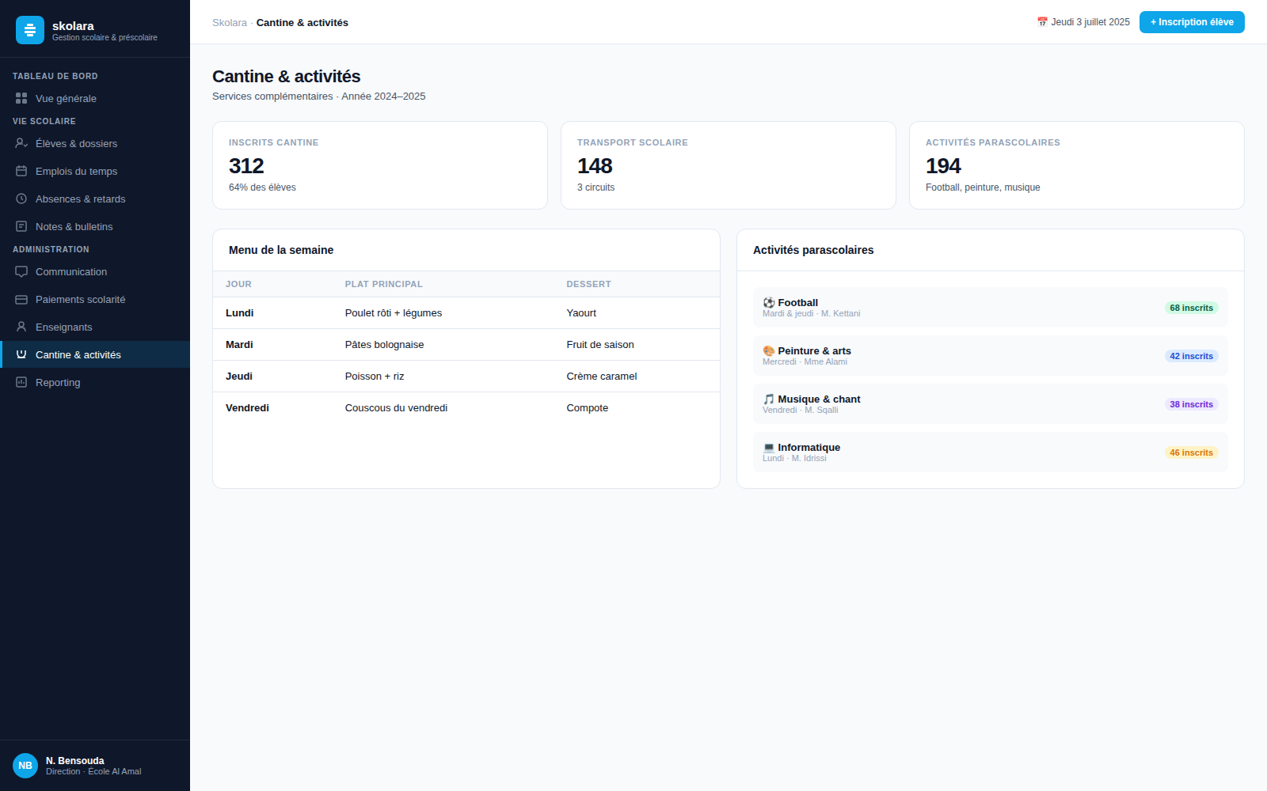Open Vue générale in the sidebar
This screenshot has width=1267, height=791.
click(x=95, y=98)
